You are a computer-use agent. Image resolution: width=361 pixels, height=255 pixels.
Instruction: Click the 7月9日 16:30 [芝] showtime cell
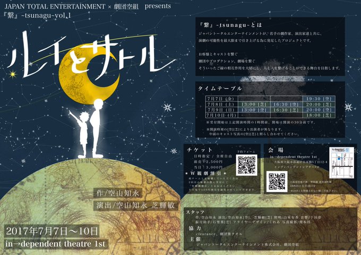pos(286,110)
